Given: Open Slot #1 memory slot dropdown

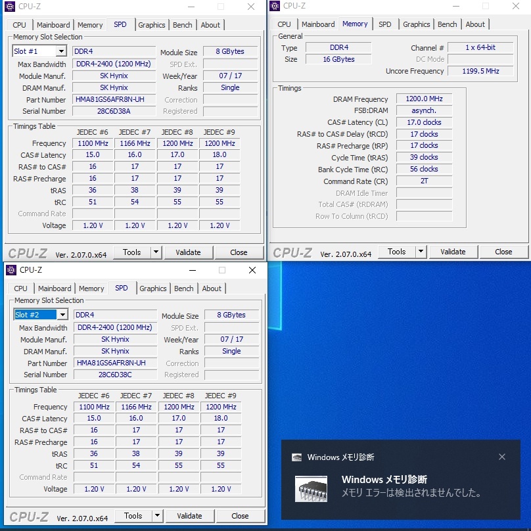Looking at the screenshot, I should point(61,51).
